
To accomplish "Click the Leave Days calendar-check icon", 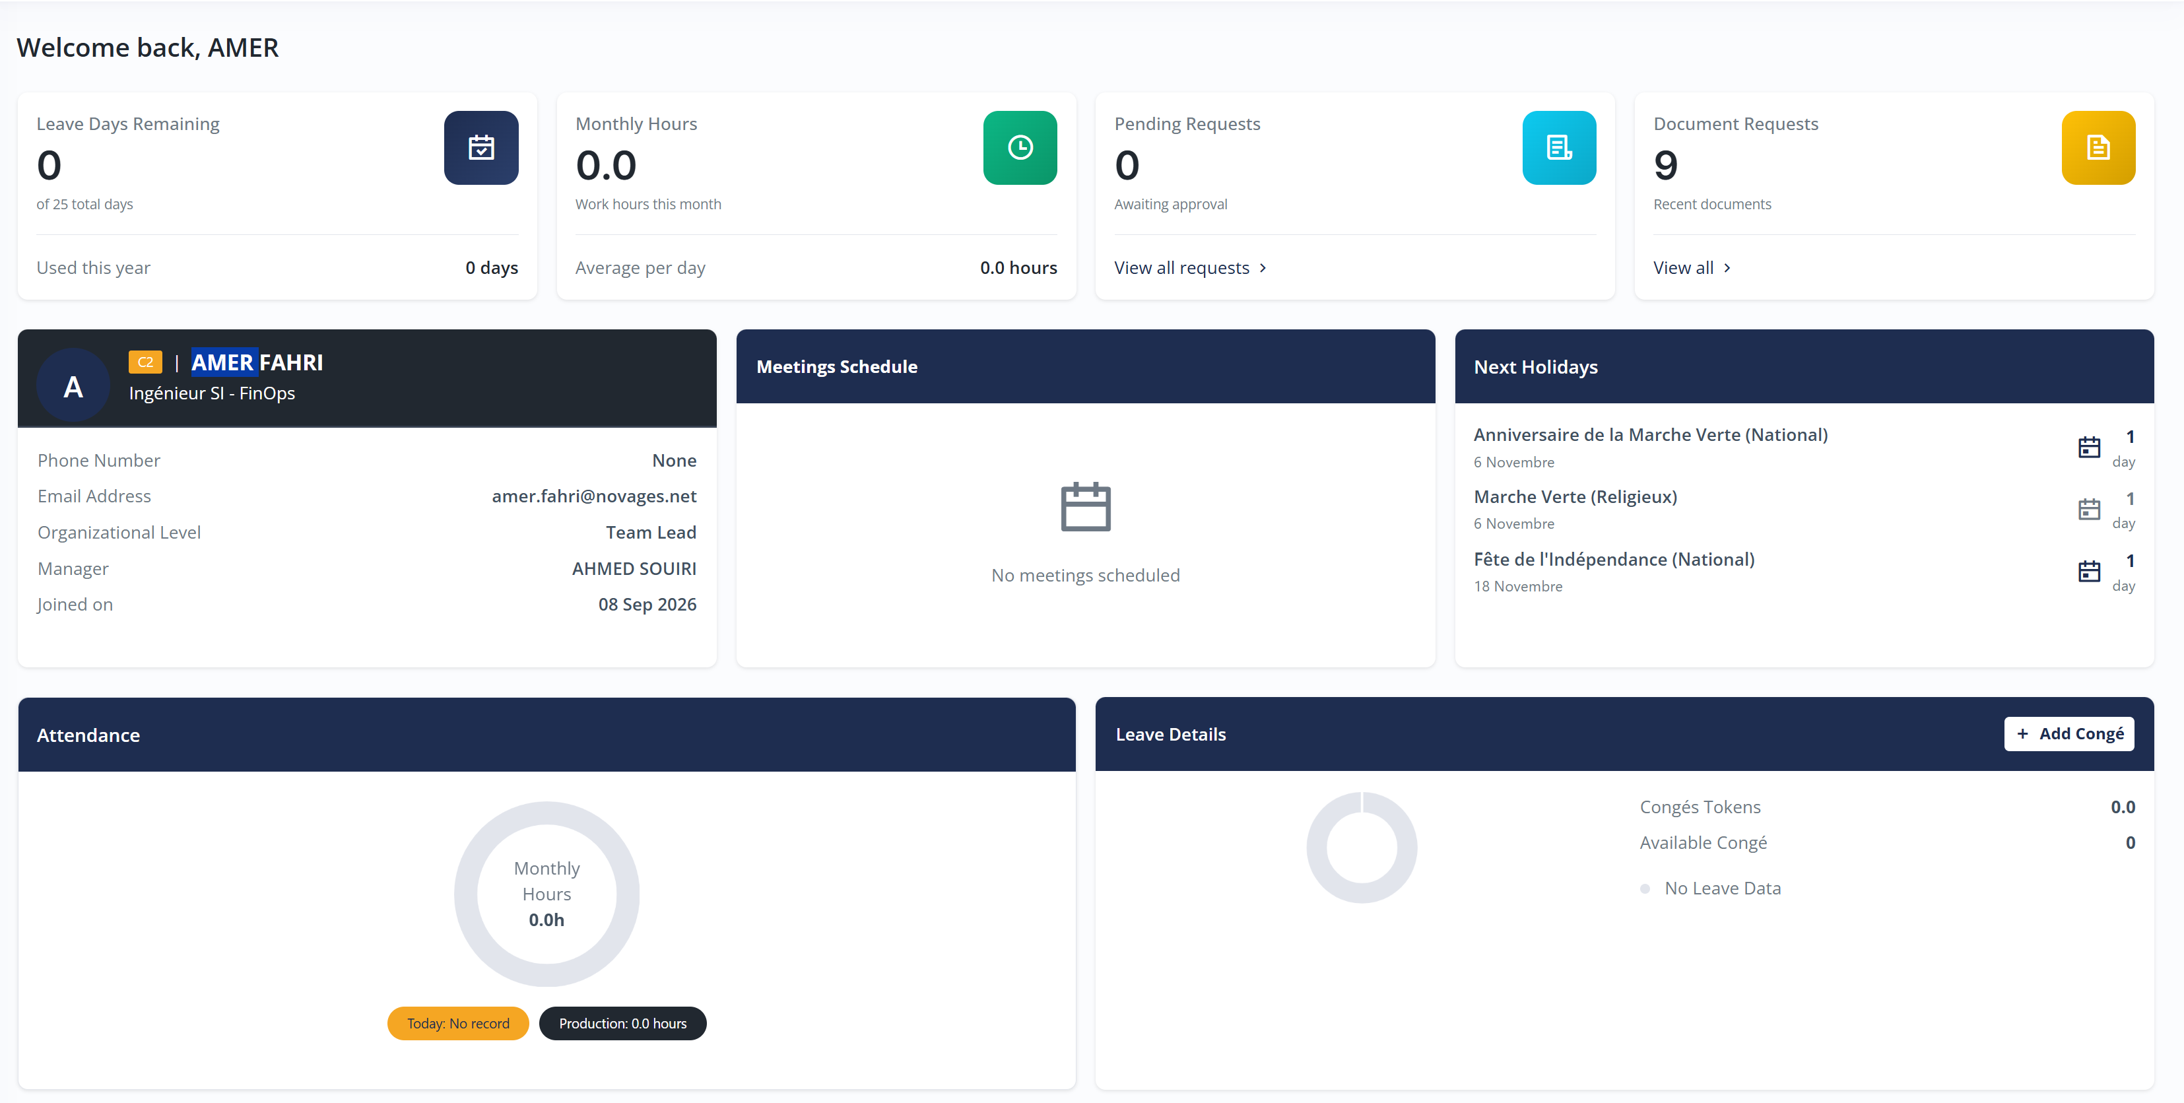I will click(480, 147).
